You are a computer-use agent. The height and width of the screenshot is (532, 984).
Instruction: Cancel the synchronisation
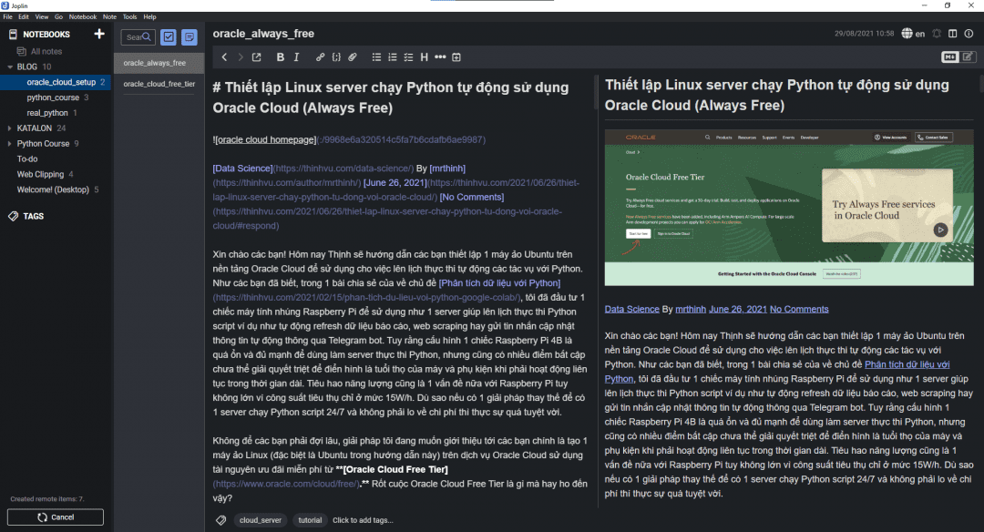(x=55, y=517)
